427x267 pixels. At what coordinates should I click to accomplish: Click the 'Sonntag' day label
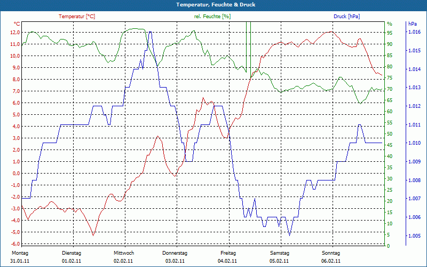click(331, 253)
